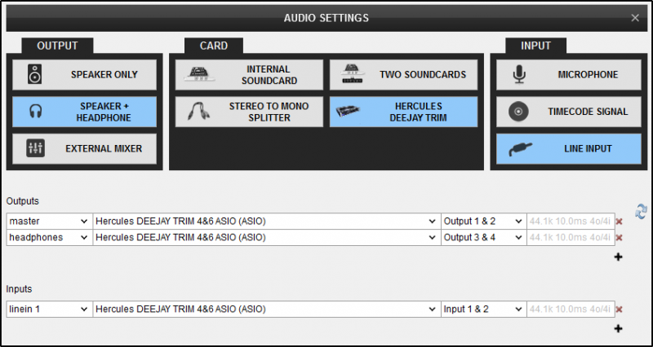This screenshot has width=653, height=347.
Task: Click the headphone icon on Speaker + Headphone
Action: [x=35, y=112]
